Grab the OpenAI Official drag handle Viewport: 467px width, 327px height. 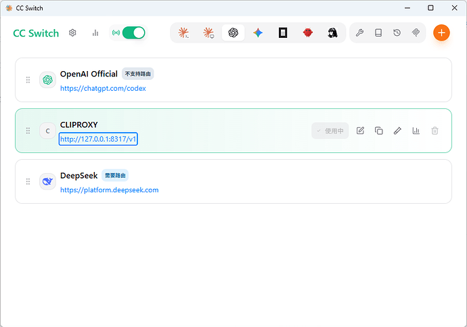[x=28, y=80]
